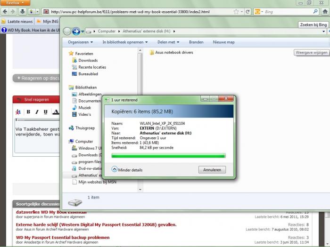Click the green copy progress bar
The image size is (330, 247).
pos(168,156)
